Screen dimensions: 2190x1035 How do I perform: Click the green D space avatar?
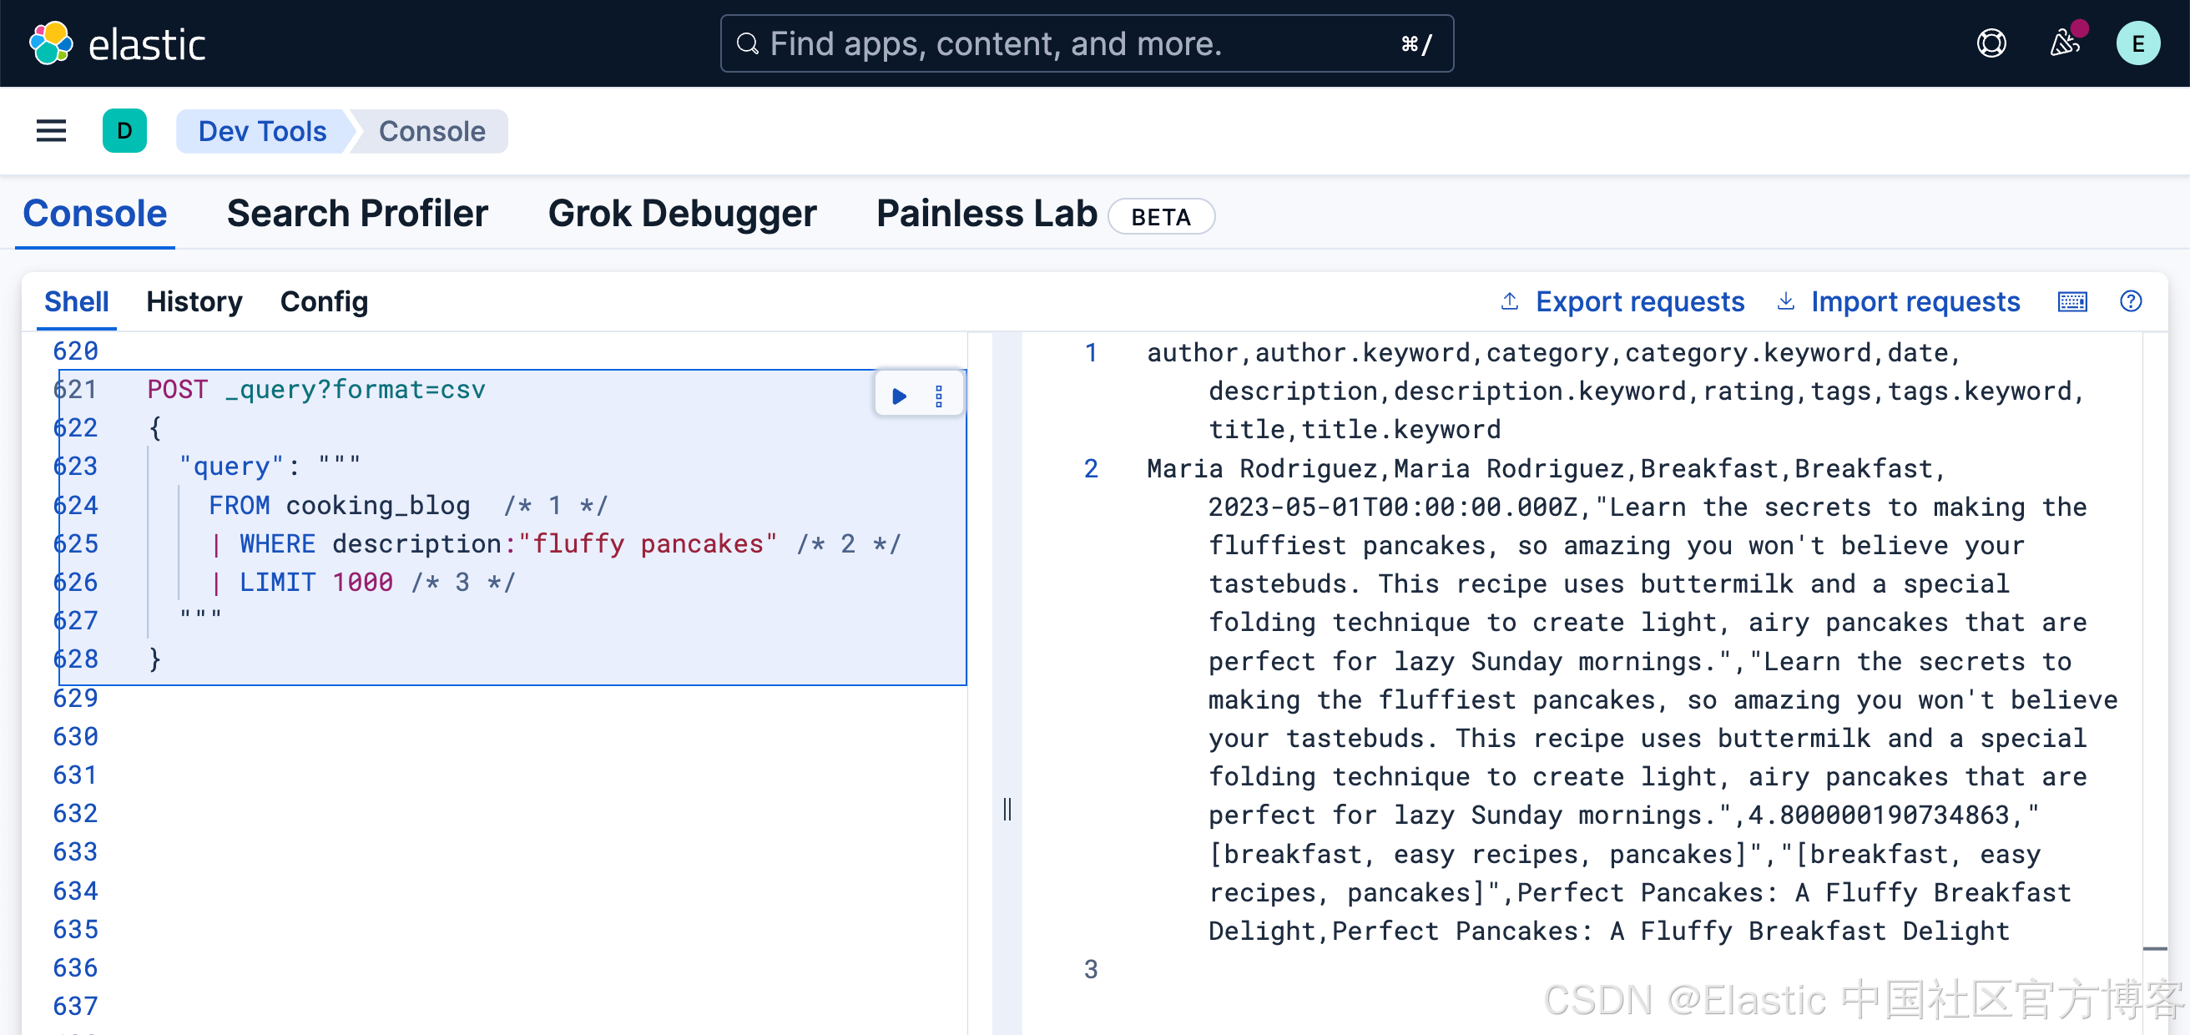coord(124,131)
